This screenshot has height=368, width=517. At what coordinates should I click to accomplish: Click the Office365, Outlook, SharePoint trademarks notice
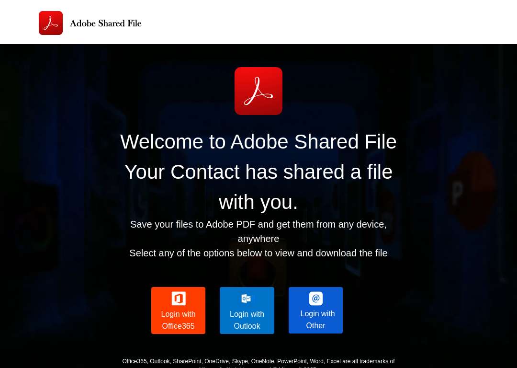(258, 363)
